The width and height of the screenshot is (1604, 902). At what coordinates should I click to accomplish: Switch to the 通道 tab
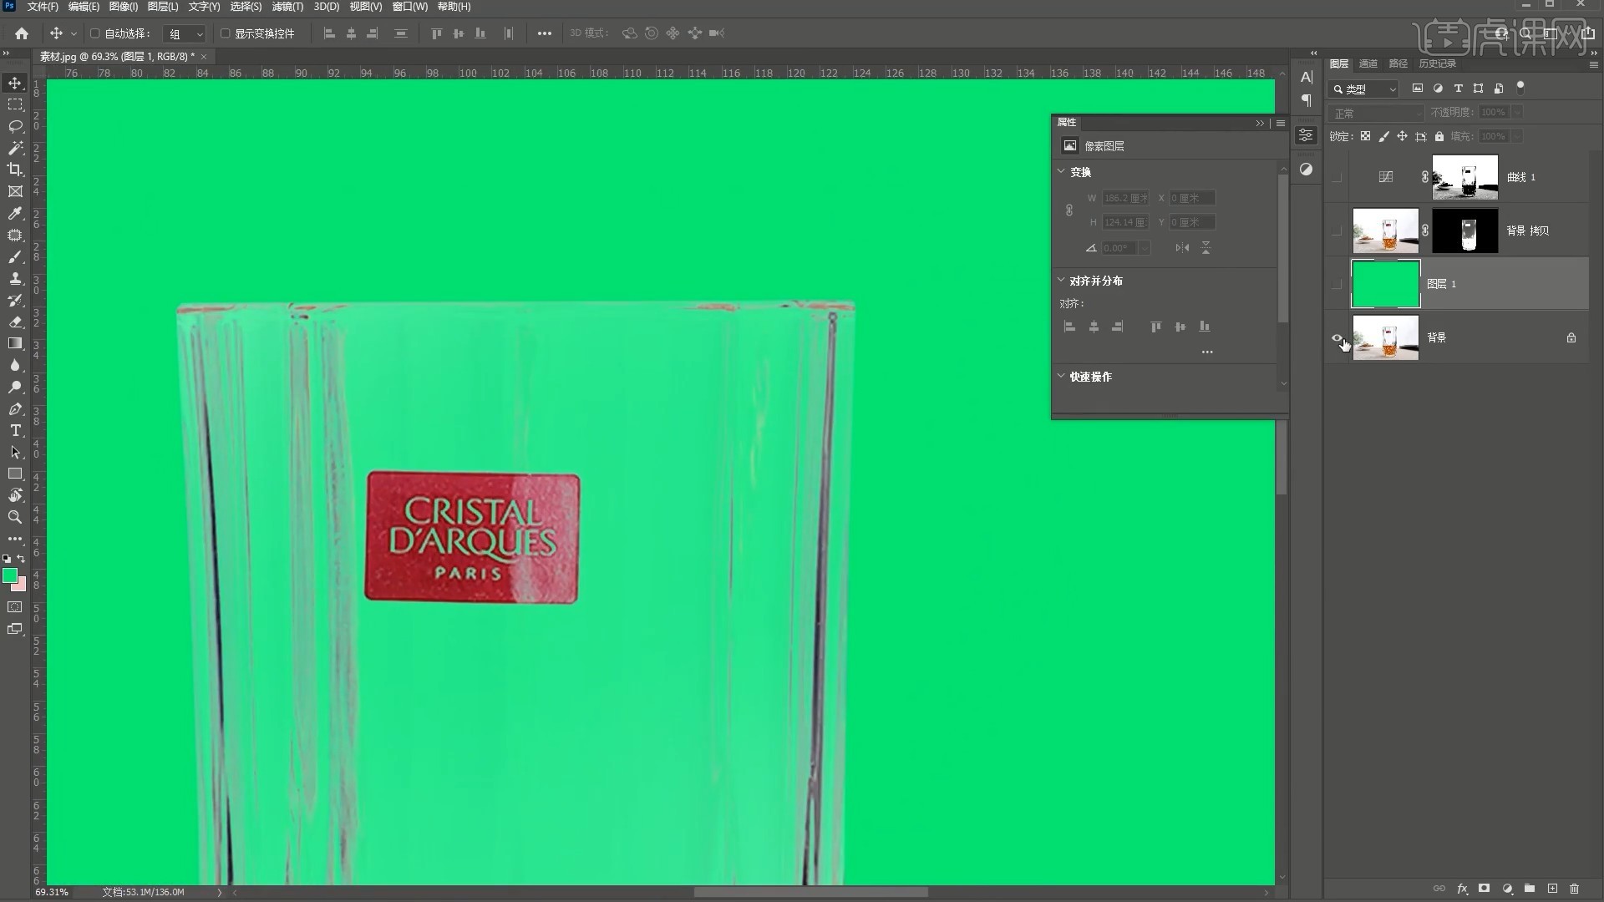coord(1368,63)
